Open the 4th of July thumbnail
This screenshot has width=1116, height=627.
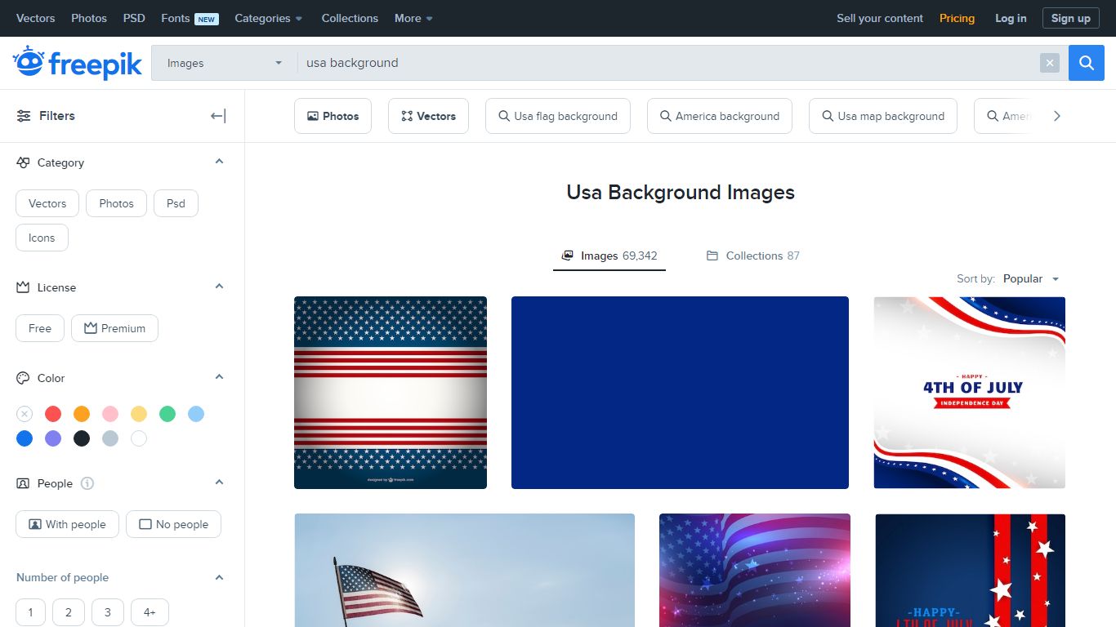(x=970, y=393)
